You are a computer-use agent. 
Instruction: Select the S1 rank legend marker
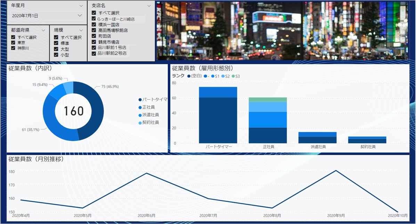click(213, 76)
